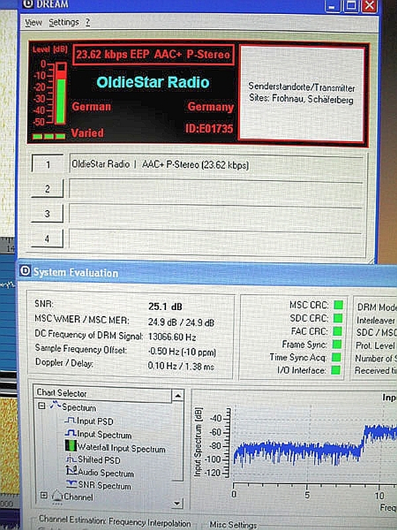
Task: Click the Chart Selector scroll up arrow
Action: point(177,395)
